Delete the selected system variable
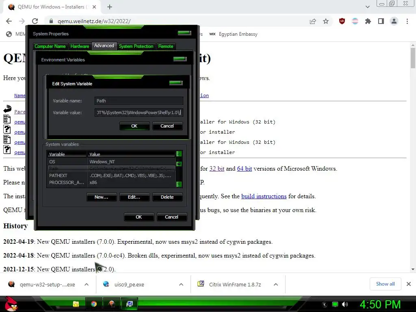Image resolution: width=416 pixels, height=312 pixels. pos(167,197)
